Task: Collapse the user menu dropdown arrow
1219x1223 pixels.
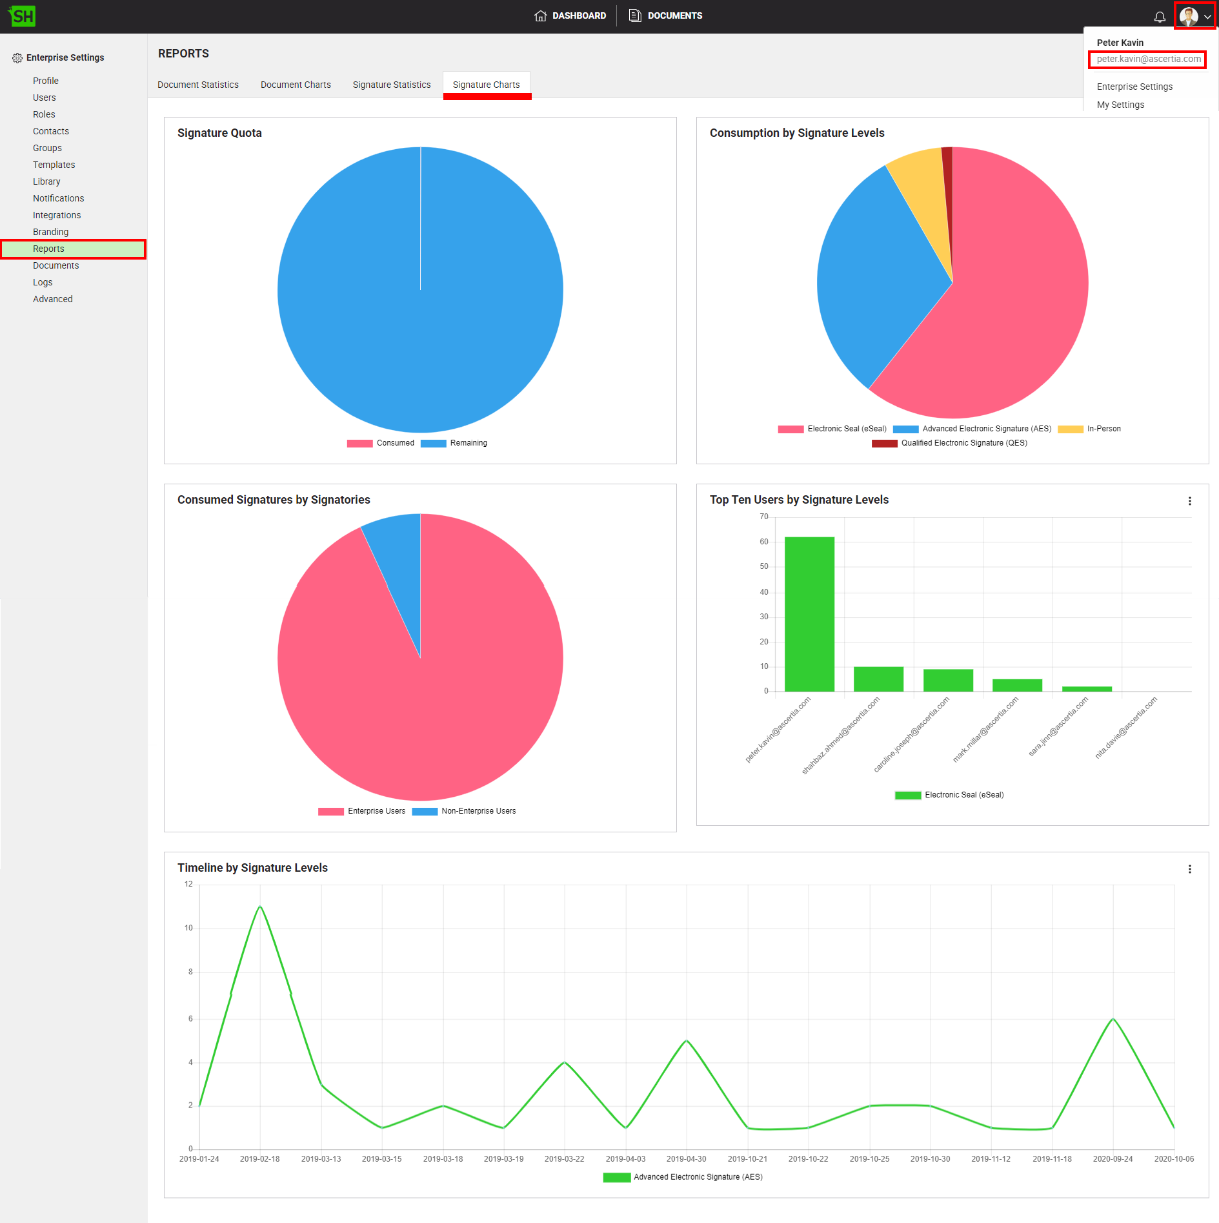Action: [1207, 17]
